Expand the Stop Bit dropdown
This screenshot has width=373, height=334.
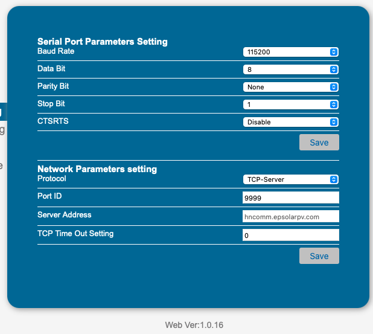tap(290, 104)
